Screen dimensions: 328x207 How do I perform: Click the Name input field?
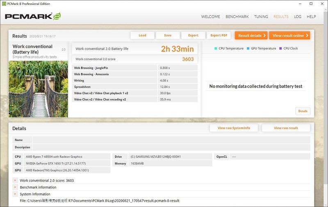(171, 140)
